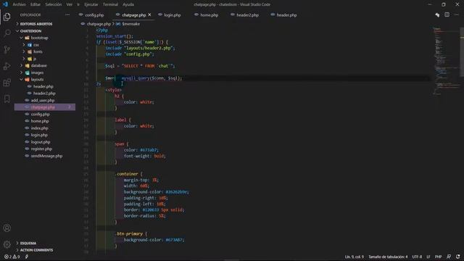Open header.php in layouts folder
The image size is (464, 261).
coord(43,86)
